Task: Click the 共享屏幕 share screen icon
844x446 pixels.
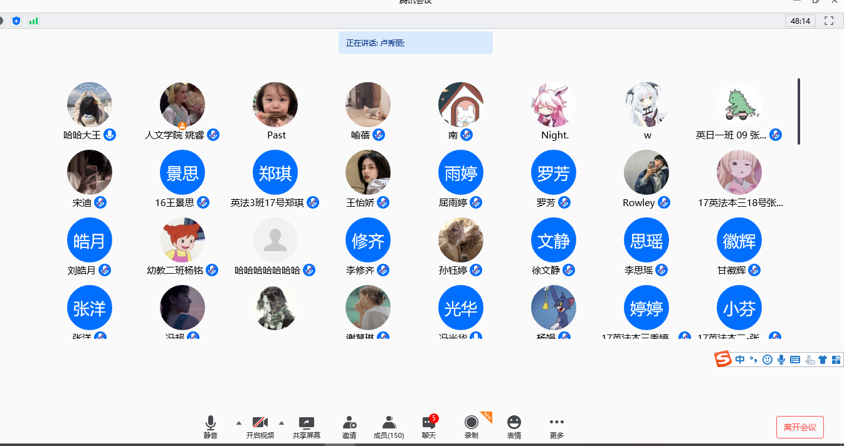Action: click(306, 423)
